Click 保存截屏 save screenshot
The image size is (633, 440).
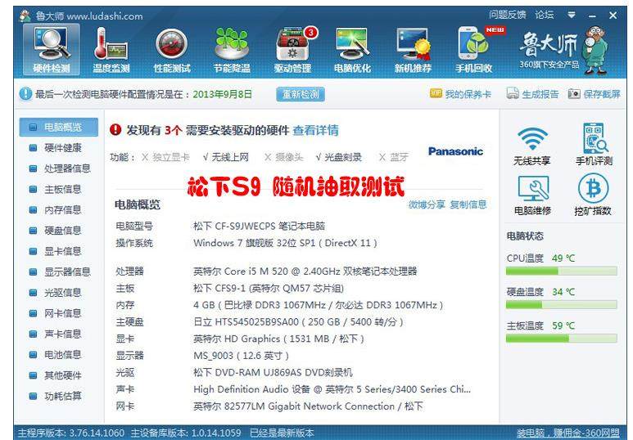[595, 94]
